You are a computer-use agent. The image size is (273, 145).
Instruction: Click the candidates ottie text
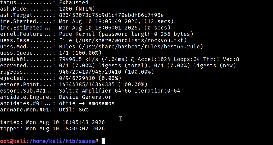point(67,103)
